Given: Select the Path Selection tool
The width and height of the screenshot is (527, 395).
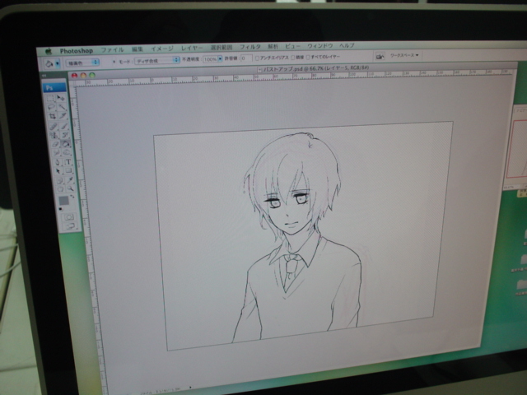Looking at the screenshot, I should (x=58, y=170).
